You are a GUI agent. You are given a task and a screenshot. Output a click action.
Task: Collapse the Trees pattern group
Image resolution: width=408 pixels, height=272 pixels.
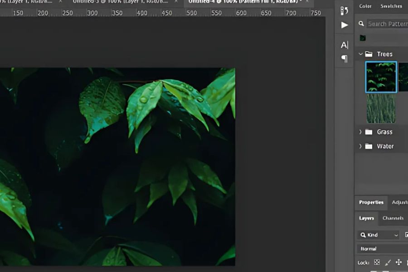(x=361, y=54)
